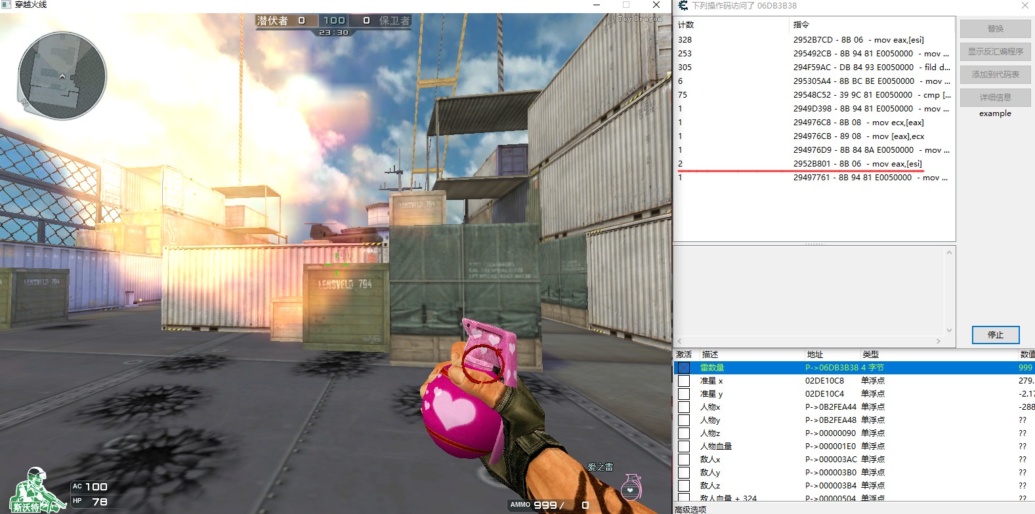This screenshot has width=1035, height=514.
Task: Minimize the 穿越火线 game window
Action: click(x=597, y=5)
